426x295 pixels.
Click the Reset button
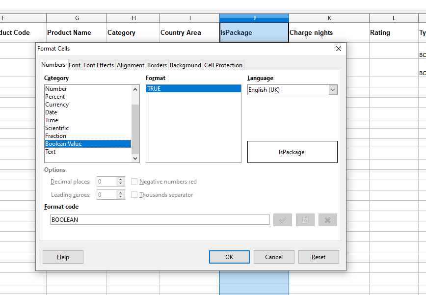[319, 257]
